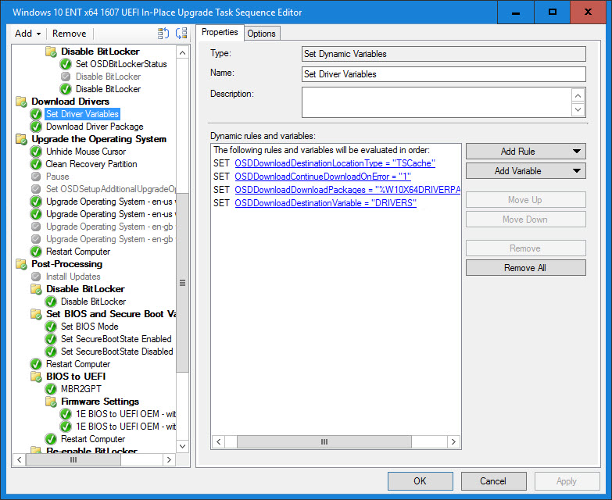Select the Download Driver Package step
This screenshot has width=612, height=500.
(x=95, y=127)
